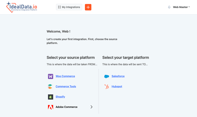Image resolution: width=197 pixels, height=117 pixels.
Task: Select Commerce Tools as source platform
Action: (x=66, y=86)
